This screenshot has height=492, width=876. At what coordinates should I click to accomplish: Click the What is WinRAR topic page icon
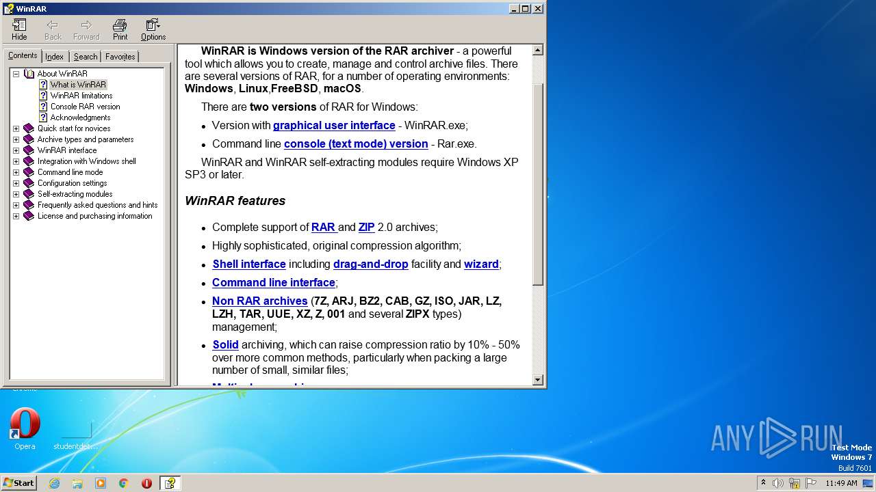43,85
